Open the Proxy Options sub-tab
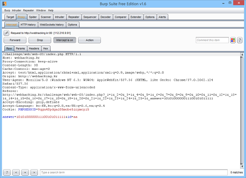Screen dimensions: 246x178 [72, 25]
